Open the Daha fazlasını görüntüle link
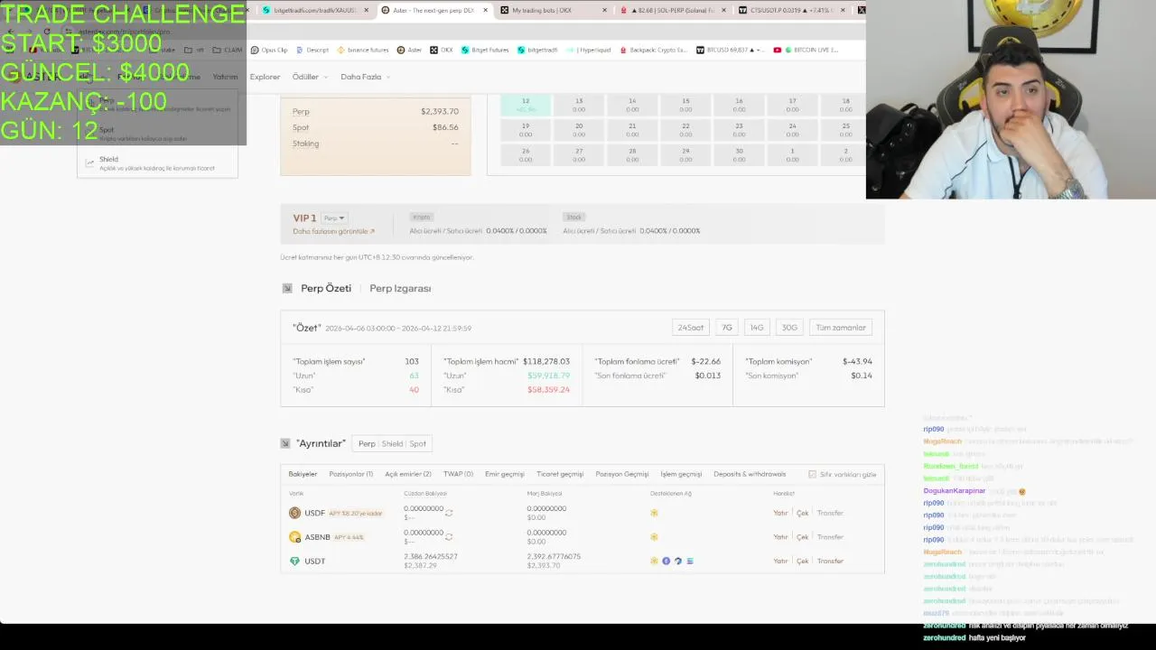This screenshot has width=1156, height=650. 333,231
